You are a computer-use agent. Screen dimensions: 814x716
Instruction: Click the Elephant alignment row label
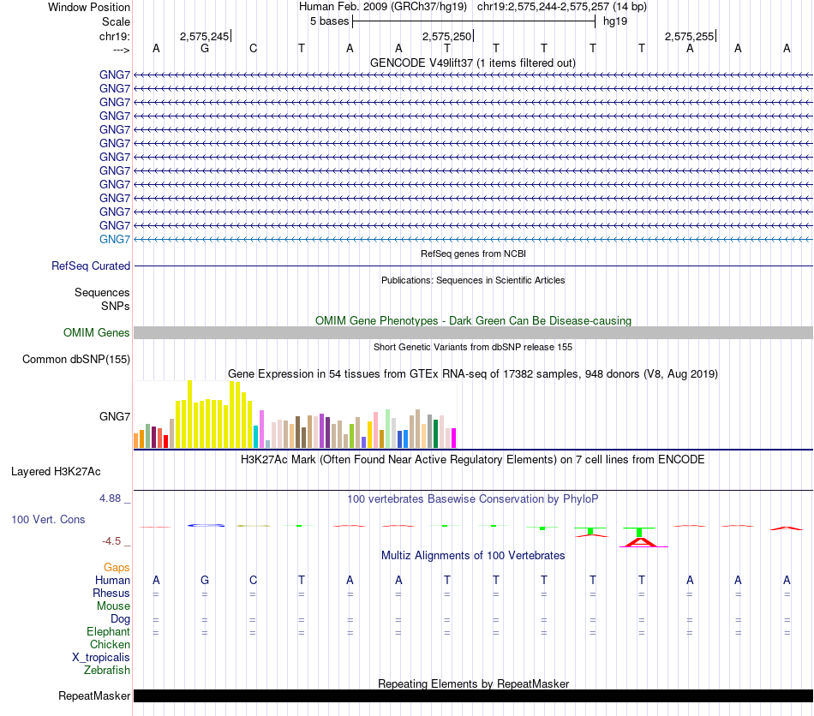(109, 631)
